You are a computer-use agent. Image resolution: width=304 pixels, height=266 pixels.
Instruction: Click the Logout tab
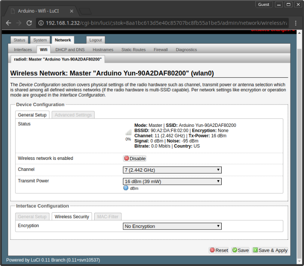coord(95,40)
